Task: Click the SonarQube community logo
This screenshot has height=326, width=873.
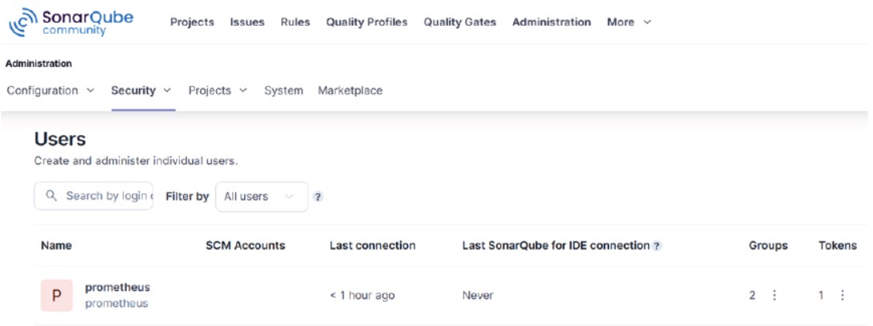Action: click(x=71, y=22)
